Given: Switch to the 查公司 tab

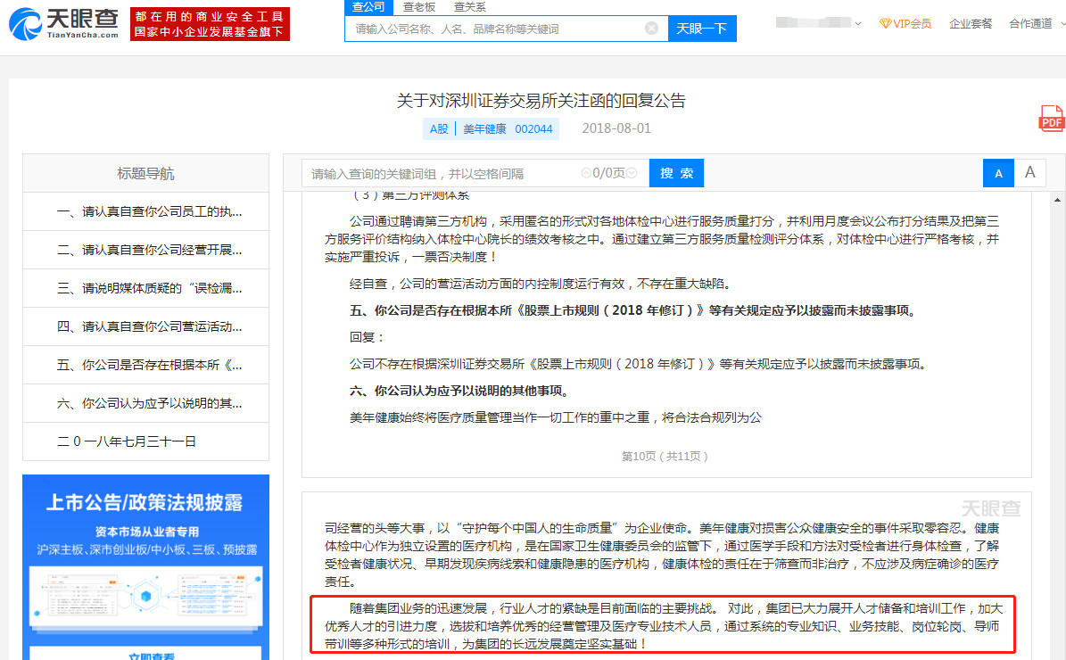Looking at the screenshot, I should [368, 7].
